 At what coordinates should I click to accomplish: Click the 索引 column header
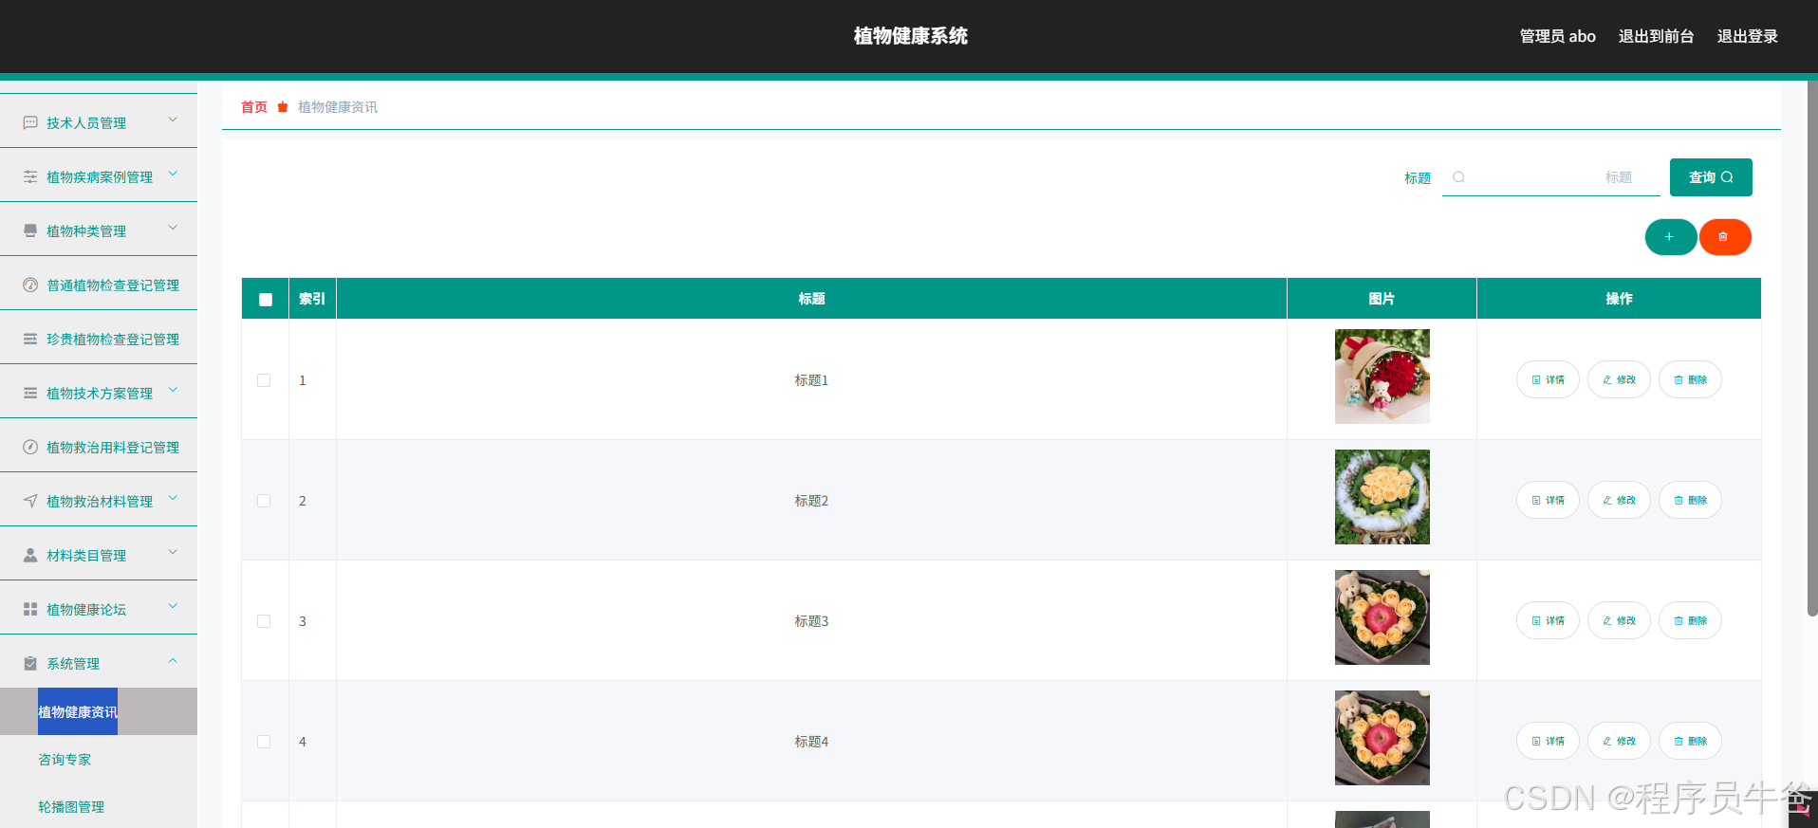(x=312, y=299)
